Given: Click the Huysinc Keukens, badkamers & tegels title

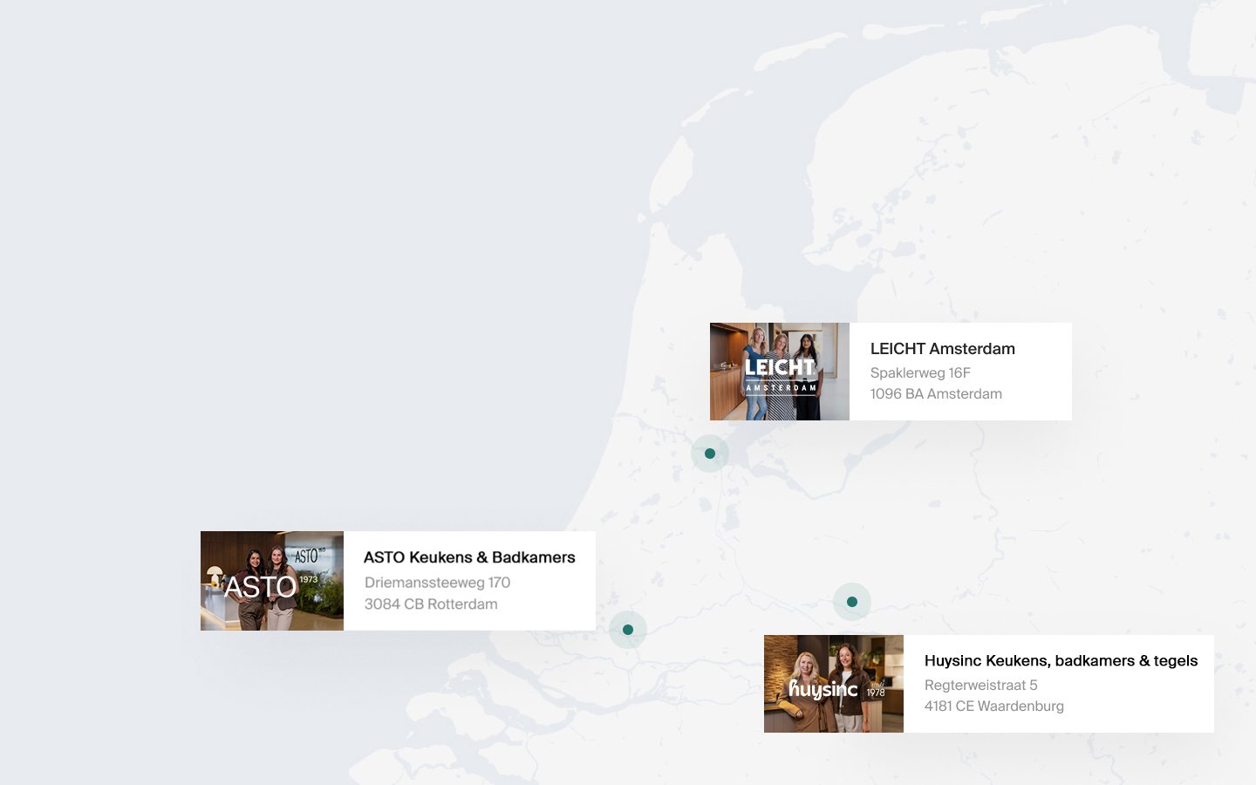Looking at the screenshot, I should pos(1061,660).
